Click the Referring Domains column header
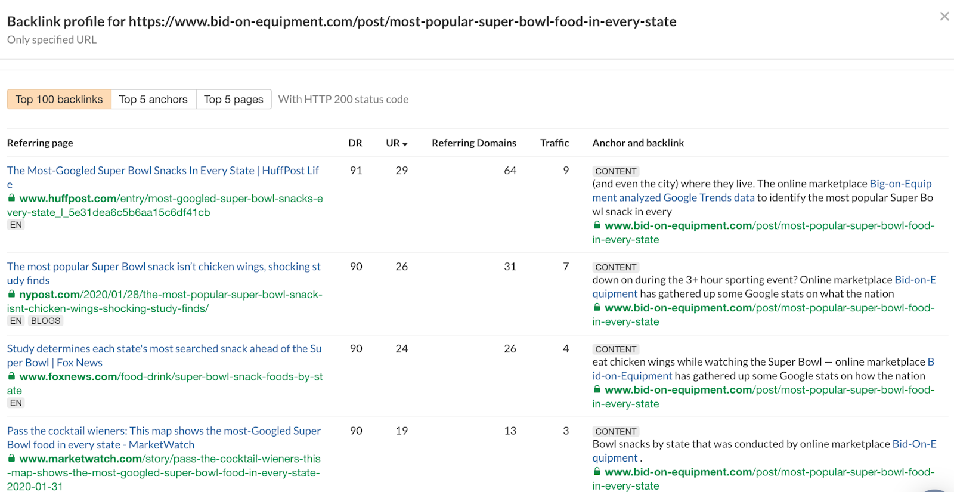 474,143
